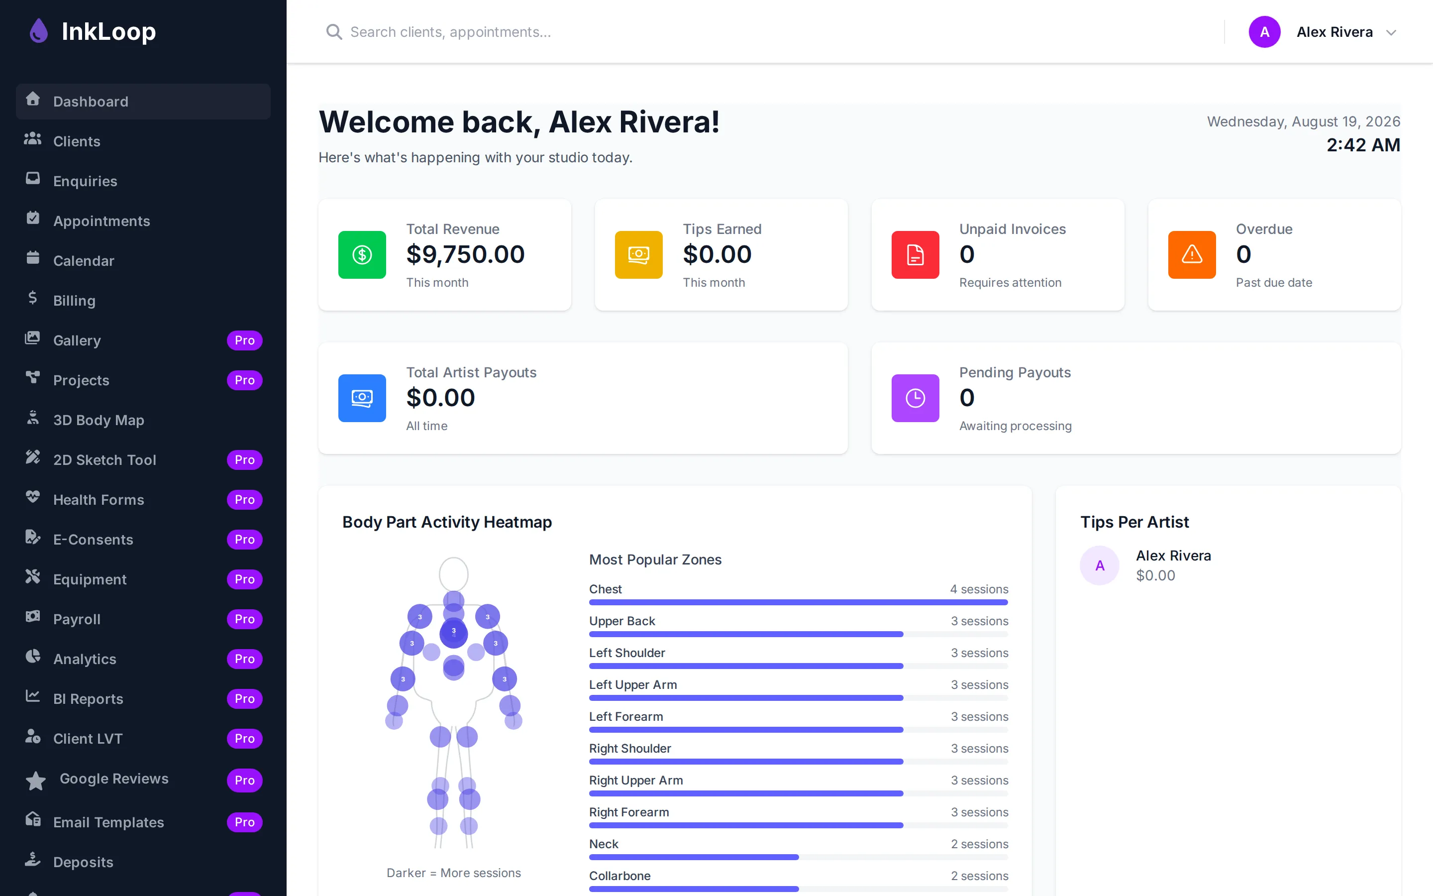
Task: Click the Dashboard home icon in sidebar
Action: coord(33,99)
